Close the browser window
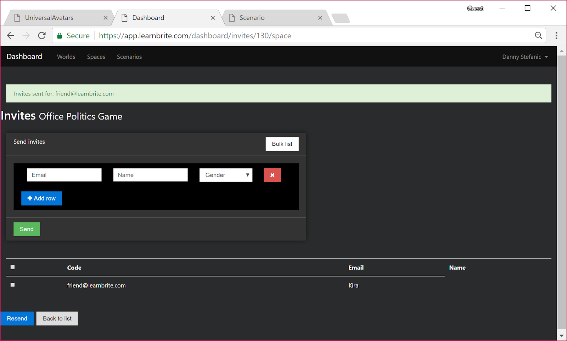567x341 pixels. pos(553,8)
